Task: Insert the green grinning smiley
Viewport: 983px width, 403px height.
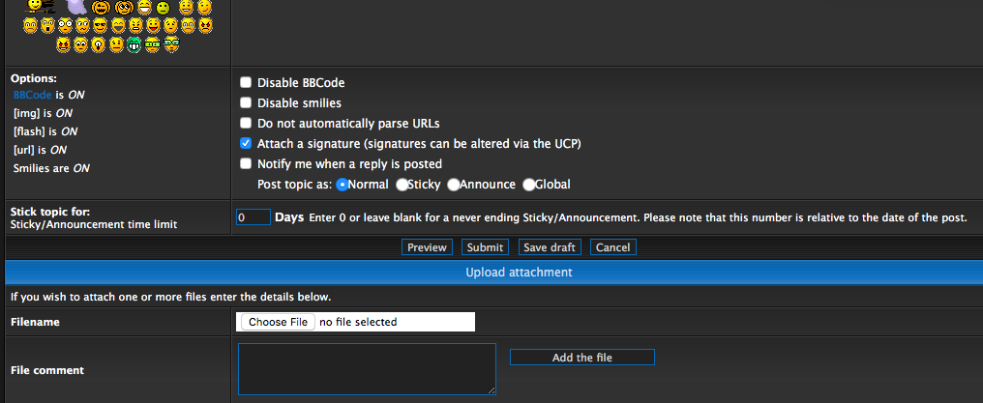Action: [134, 44]
